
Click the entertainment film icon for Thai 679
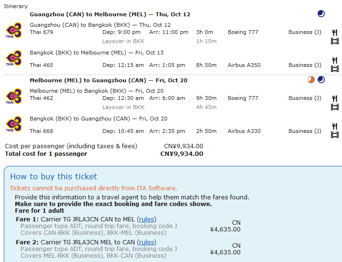(335, 41)
